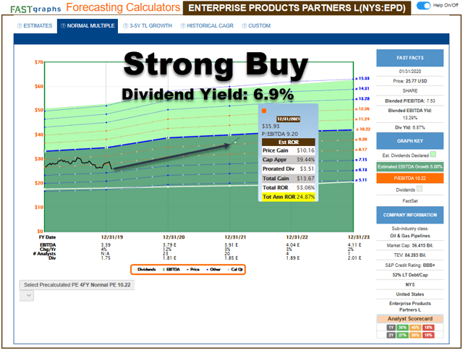Click the FAST FACTS header

click(x=410, y=58)
